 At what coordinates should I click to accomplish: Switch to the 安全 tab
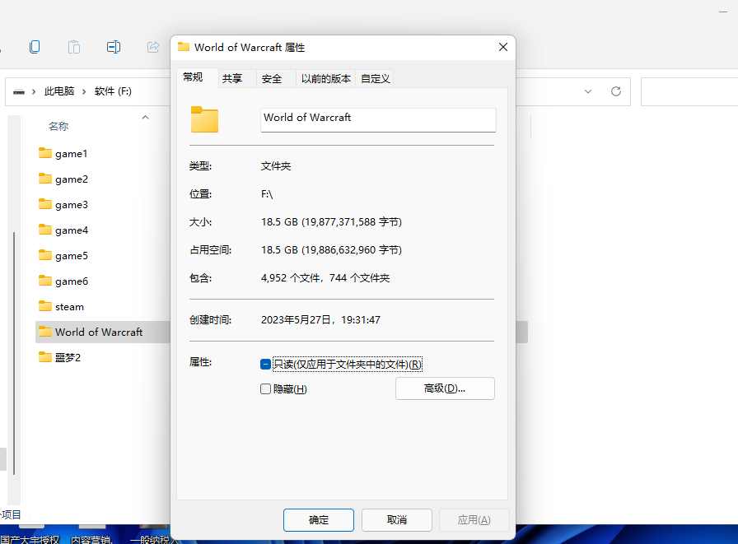274,78
